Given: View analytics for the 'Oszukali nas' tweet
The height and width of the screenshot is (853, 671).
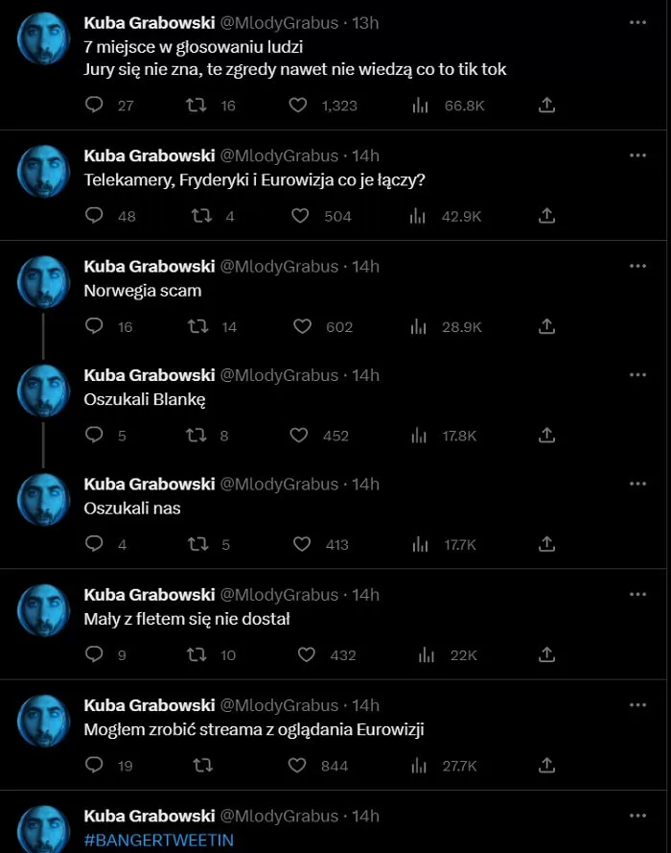Looking at the screenshot, I should [x=420, y=544].
